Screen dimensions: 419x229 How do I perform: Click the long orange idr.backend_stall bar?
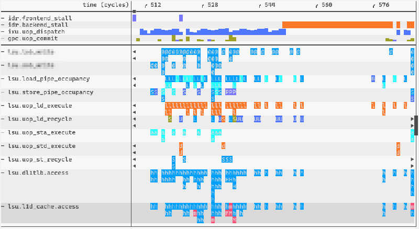coord(337,25)
